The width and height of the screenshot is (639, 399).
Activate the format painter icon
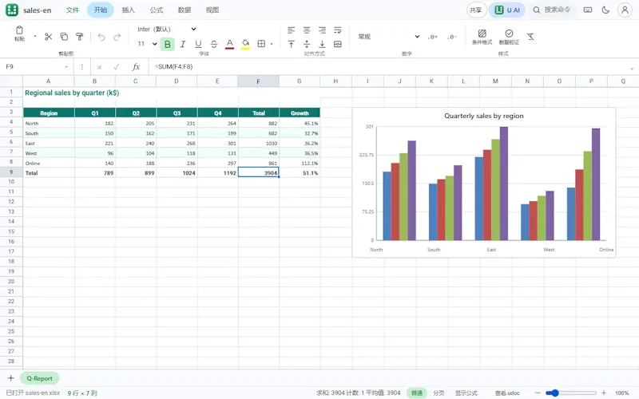pyautogui.click(x=79, y=37)
